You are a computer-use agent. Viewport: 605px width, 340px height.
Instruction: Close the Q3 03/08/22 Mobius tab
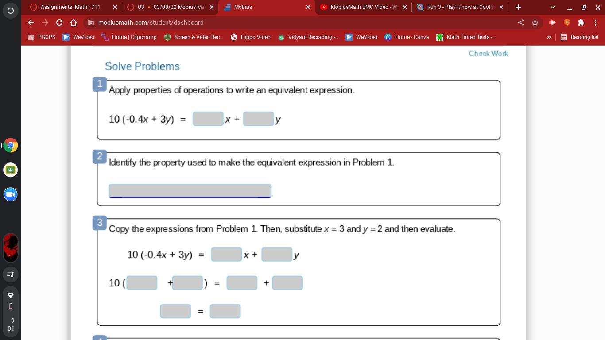(212, 7)
